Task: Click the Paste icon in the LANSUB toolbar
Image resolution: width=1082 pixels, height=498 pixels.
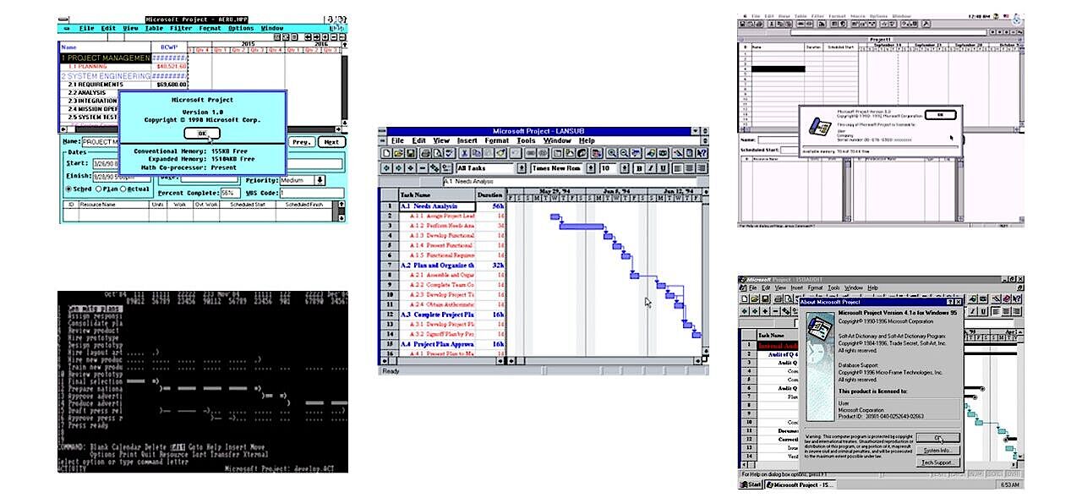Action: pos(488,153)
